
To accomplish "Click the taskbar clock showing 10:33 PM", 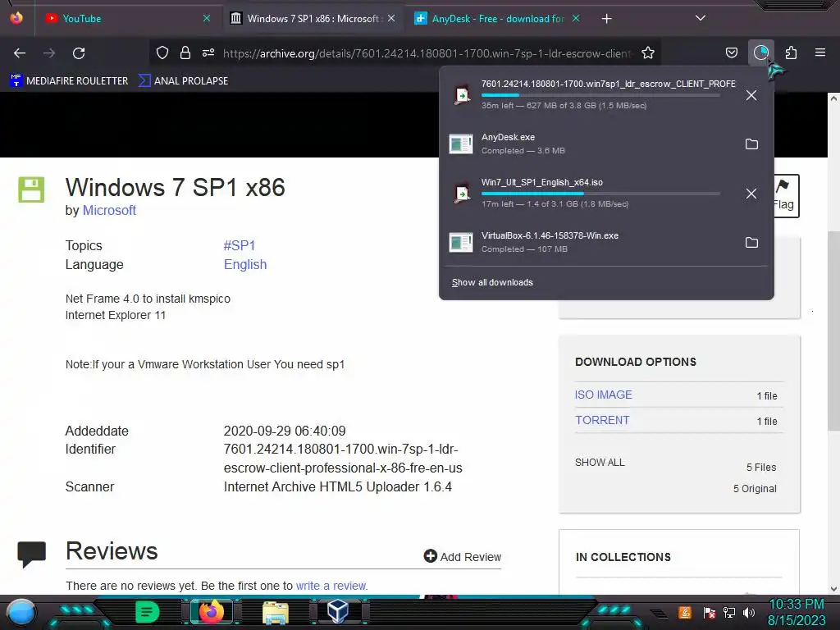I will tap(797, 612).
